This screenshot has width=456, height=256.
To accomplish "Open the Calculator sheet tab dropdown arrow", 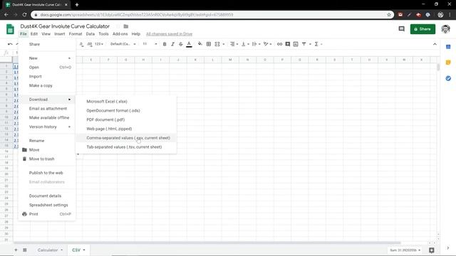I will (62, 250).
